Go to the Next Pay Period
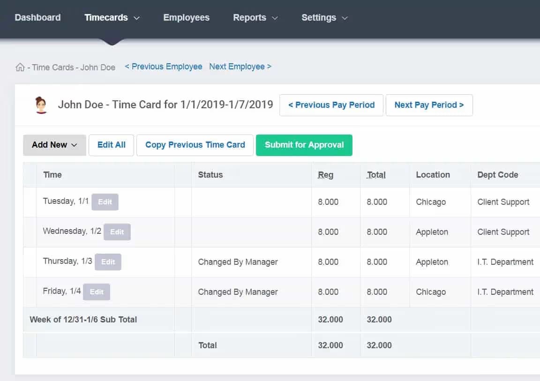This screenshot has height=381, width=540. coord(429,105)
